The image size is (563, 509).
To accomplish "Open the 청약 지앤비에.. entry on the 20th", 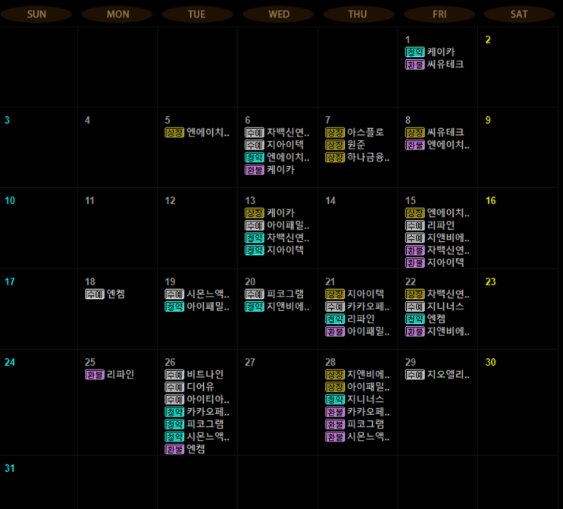I will [x=277, y=306].
